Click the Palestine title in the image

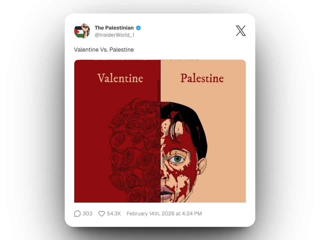tap(202, 78)
